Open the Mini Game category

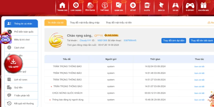click(90, 7)
